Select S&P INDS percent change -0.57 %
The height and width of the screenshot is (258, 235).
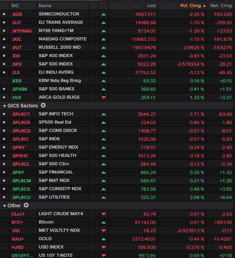(x=196, y=139)
